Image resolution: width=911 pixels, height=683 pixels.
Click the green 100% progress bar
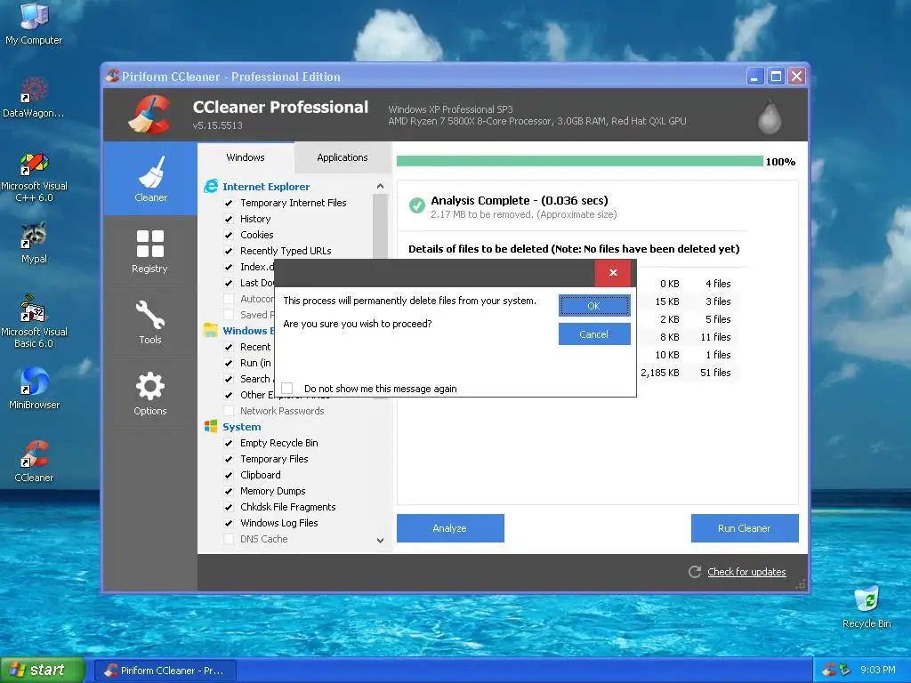pos(580,161)
